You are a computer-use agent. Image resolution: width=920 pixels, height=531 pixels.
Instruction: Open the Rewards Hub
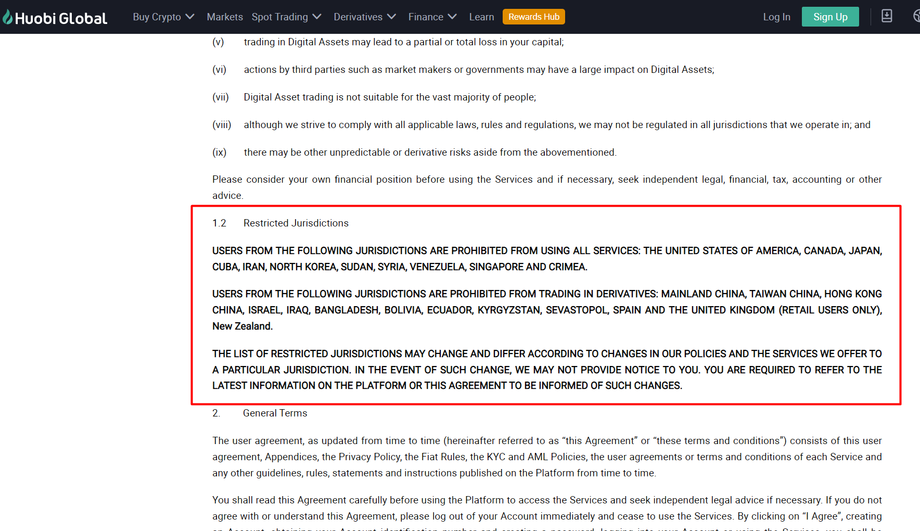(x=534, y=17)
